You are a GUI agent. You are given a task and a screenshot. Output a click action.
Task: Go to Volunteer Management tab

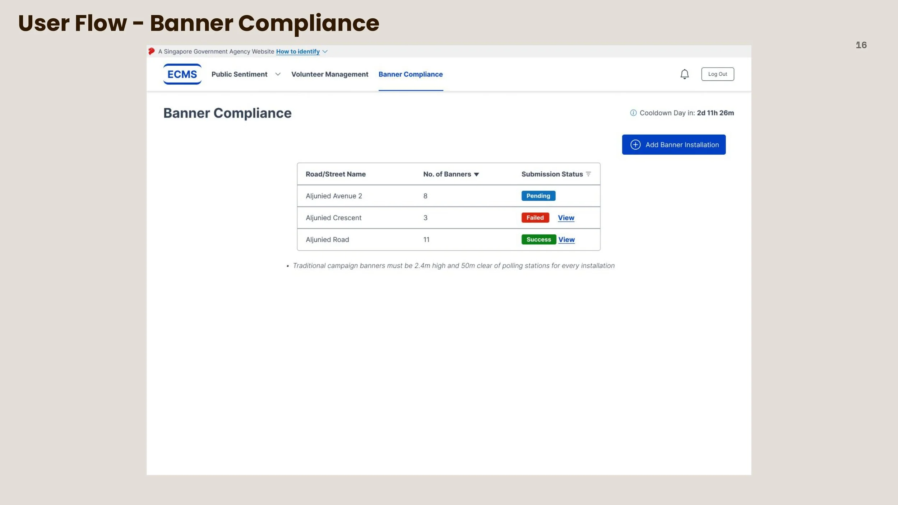pos(330,74)
